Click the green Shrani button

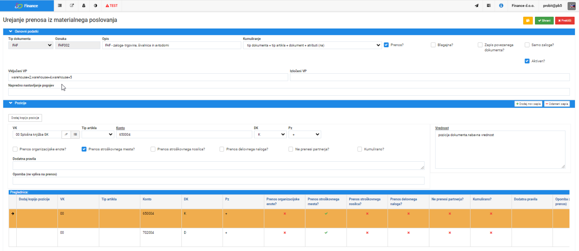(x=544, y=20)
